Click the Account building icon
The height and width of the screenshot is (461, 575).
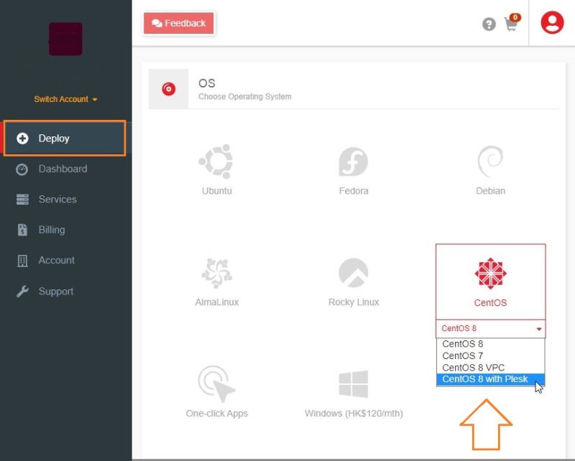tap(22, 261)
